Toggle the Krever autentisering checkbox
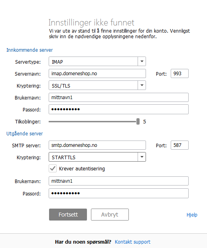The height and width of the screenshot is (248, 207). 53,168
